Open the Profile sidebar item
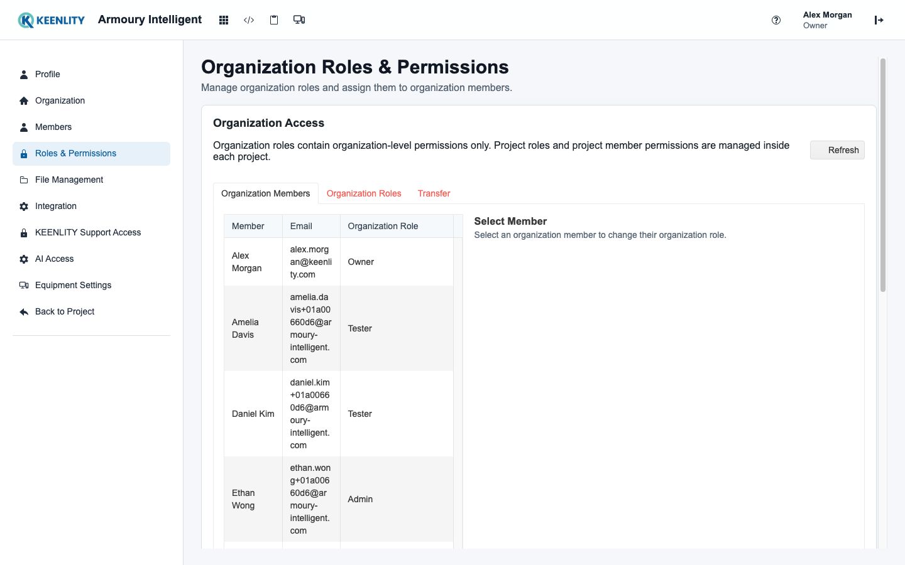Image resolution: width=905 pixels, height=565 pixels. [x=91, y=75]
